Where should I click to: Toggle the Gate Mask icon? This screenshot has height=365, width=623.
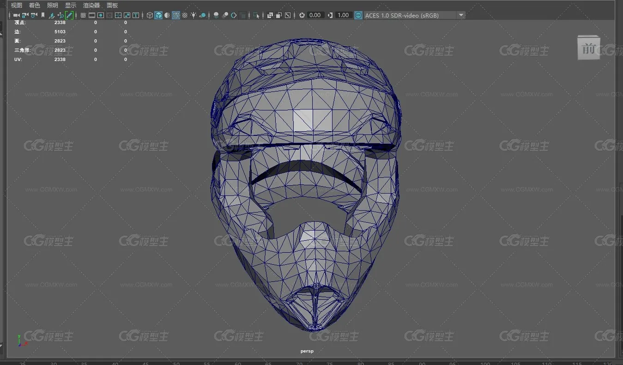point(109,15)
